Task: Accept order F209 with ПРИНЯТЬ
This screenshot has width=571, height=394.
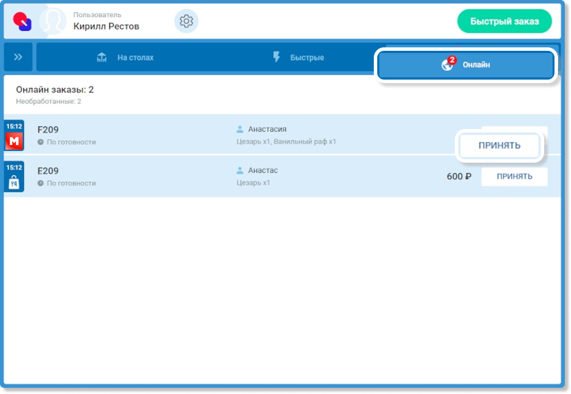Action: click(x=500, y=146)
